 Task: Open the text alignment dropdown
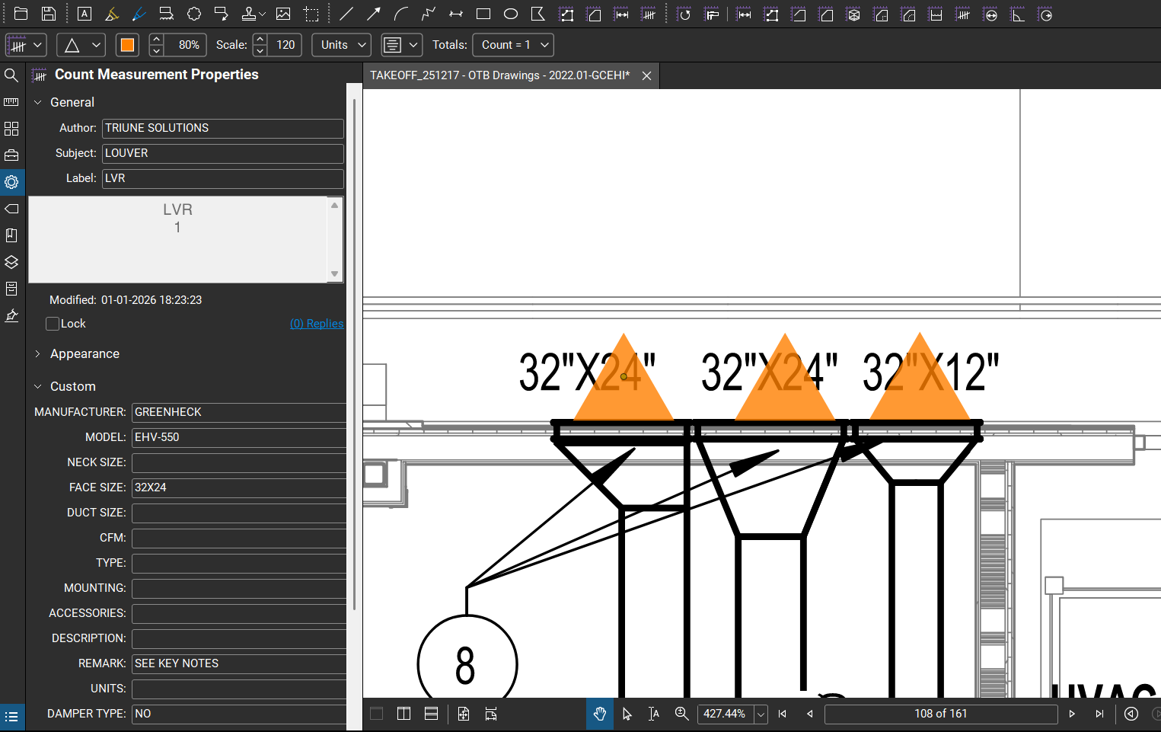(x=401, y=45)
